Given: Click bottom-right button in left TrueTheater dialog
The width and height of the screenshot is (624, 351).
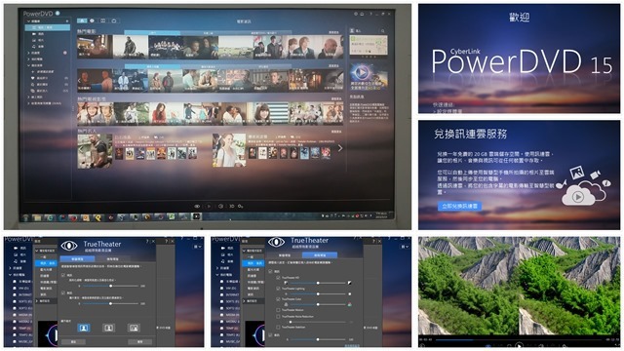Looking at the screenshot, I should 139,342.
